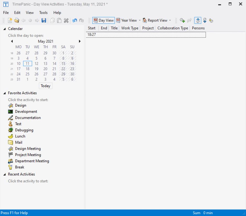Open May 7 in the calendar
246x216 pixels.
(x=54, y=58)
